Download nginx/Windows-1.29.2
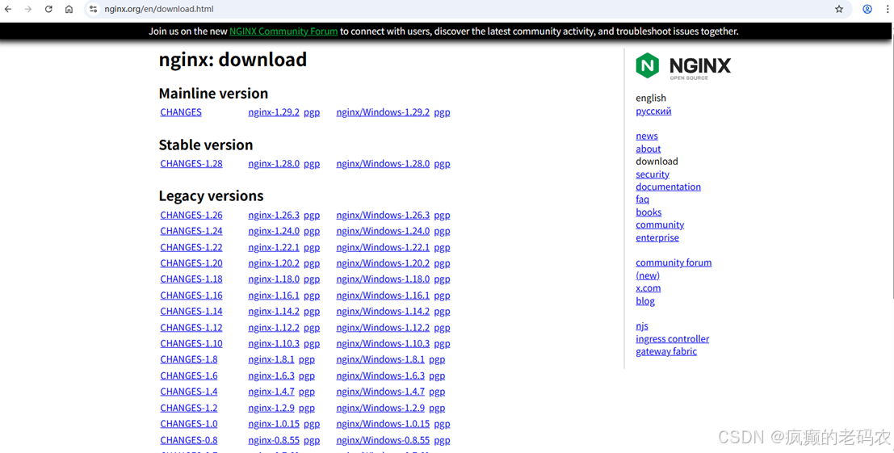Image resolution: width=894 pixels, height=453 pixels. click(x=383, y=112)
